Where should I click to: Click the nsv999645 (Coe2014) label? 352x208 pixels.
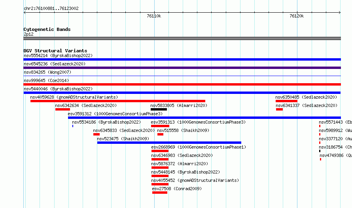[x=46, y=80]
